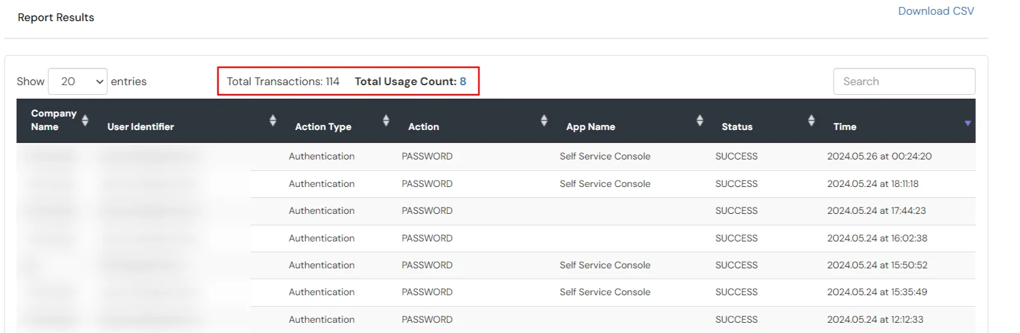
Task: Click Self Service Console in 00:24:20 row
Action: (605, 156)
